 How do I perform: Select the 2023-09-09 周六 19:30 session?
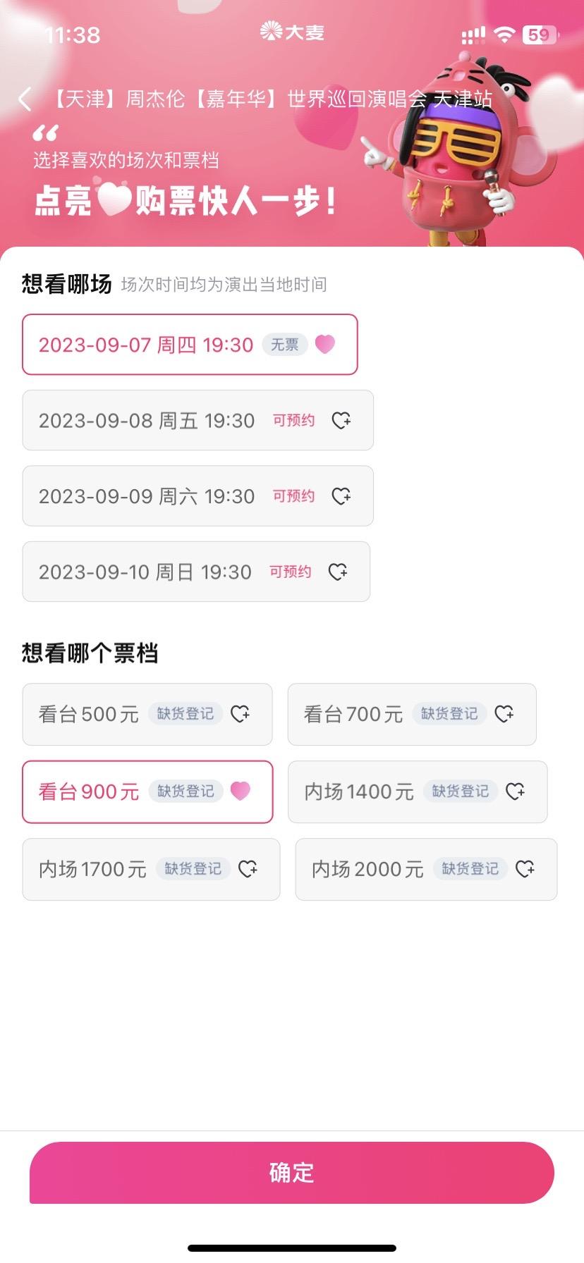click(197, 496)
